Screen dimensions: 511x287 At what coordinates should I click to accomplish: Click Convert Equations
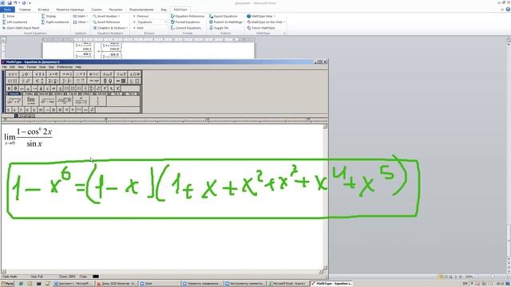click(186, 28)
